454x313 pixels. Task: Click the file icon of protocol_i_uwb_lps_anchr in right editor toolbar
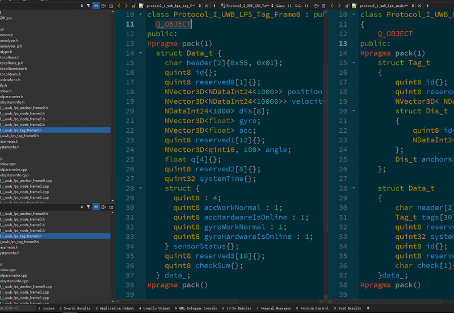click(354, 6)
